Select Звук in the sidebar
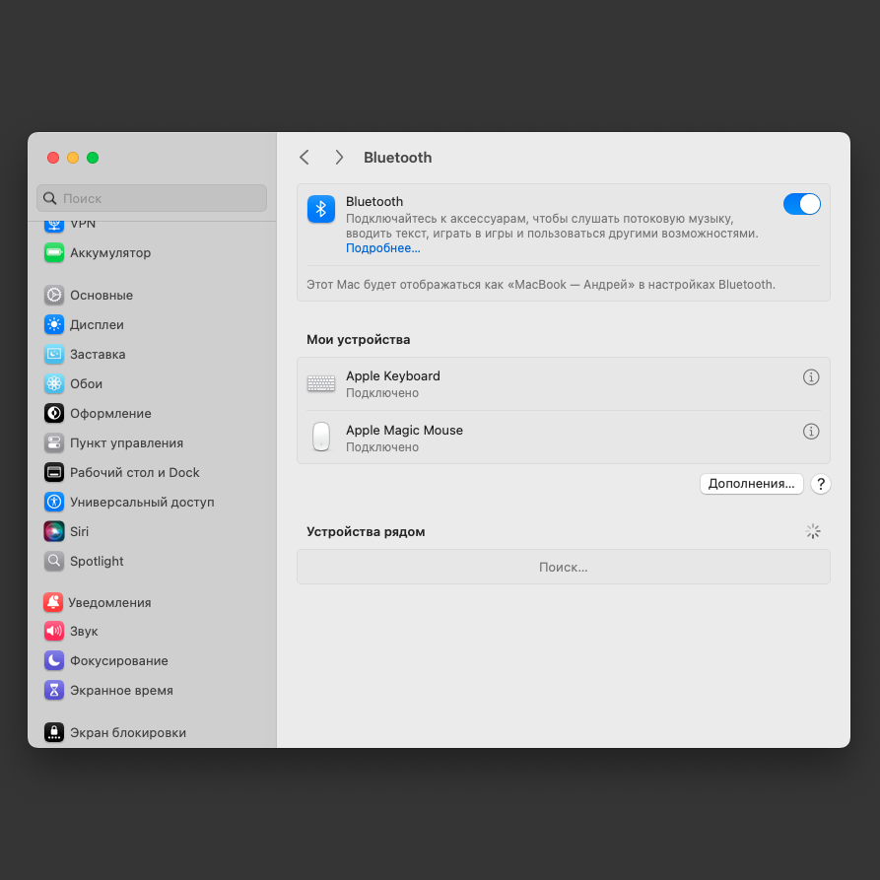This screenshot has width=880, height=880. tap(84, 632)
